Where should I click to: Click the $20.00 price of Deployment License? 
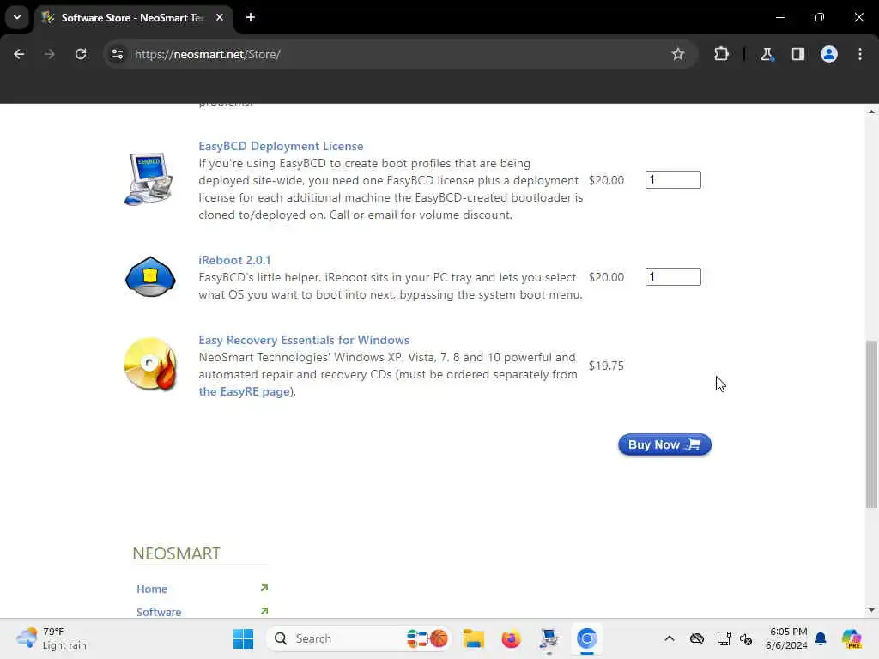[x=606, y=180]
